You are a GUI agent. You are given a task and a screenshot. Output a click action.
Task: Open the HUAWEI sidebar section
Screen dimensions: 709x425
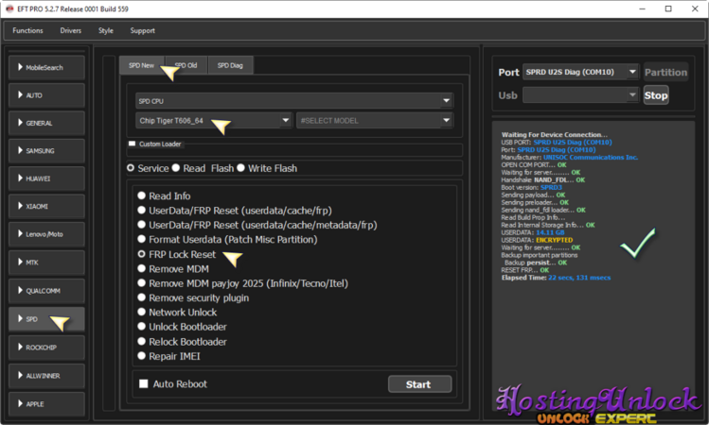click(x=45, y=178)
